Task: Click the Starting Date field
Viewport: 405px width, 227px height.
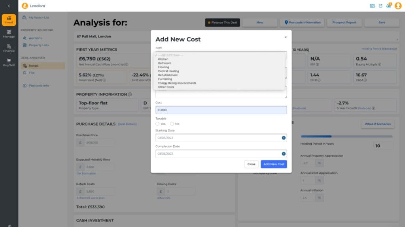Action: point(221,138)
